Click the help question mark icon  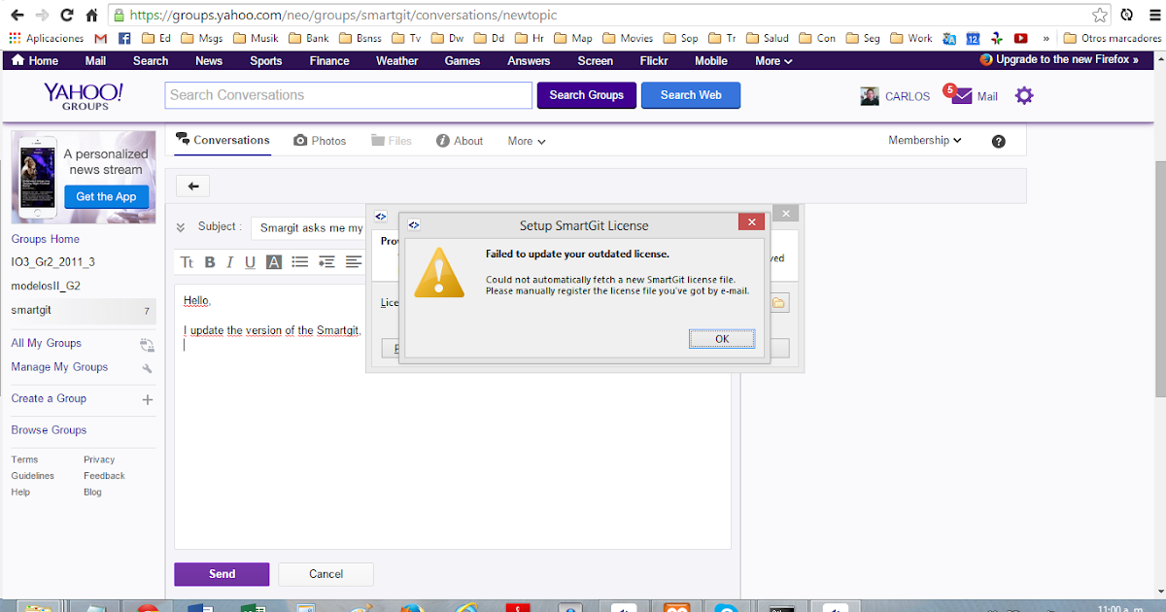998,141
